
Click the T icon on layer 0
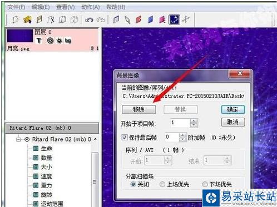point(39,41)
